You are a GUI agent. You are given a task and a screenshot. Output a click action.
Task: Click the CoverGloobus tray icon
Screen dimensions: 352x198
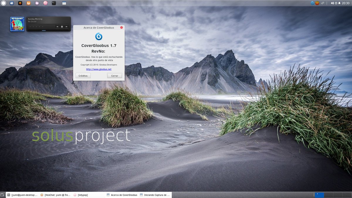(x=313, y=3)
